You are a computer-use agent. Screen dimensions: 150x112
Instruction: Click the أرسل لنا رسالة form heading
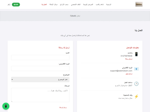(x=64, y=48)
